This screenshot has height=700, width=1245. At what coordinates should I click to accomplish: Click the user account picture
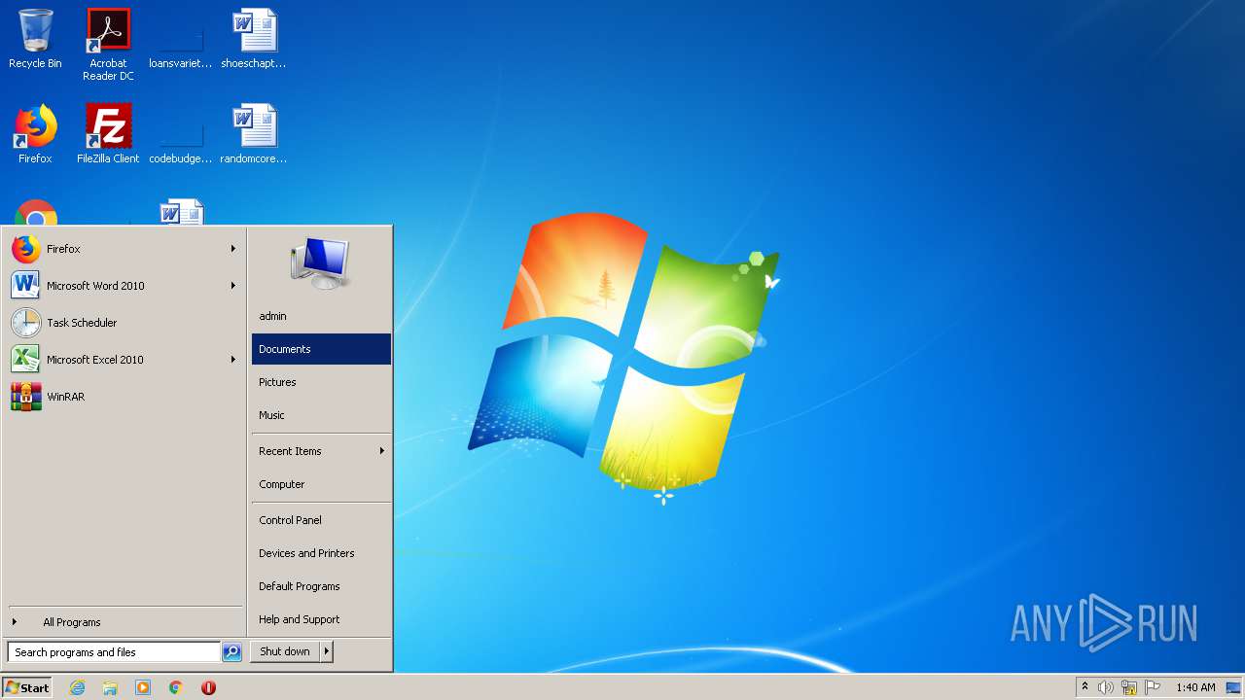321,263
